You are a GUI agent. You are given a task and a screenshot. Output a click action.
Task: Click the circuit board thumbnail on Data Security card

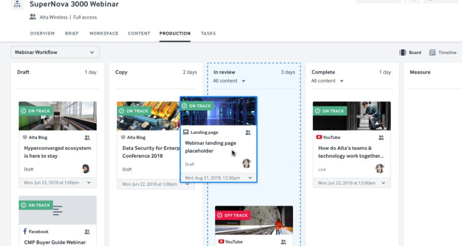148,116
